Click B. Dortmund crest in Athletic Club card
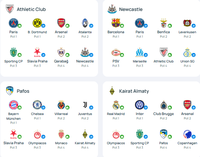 click(37, 23)
